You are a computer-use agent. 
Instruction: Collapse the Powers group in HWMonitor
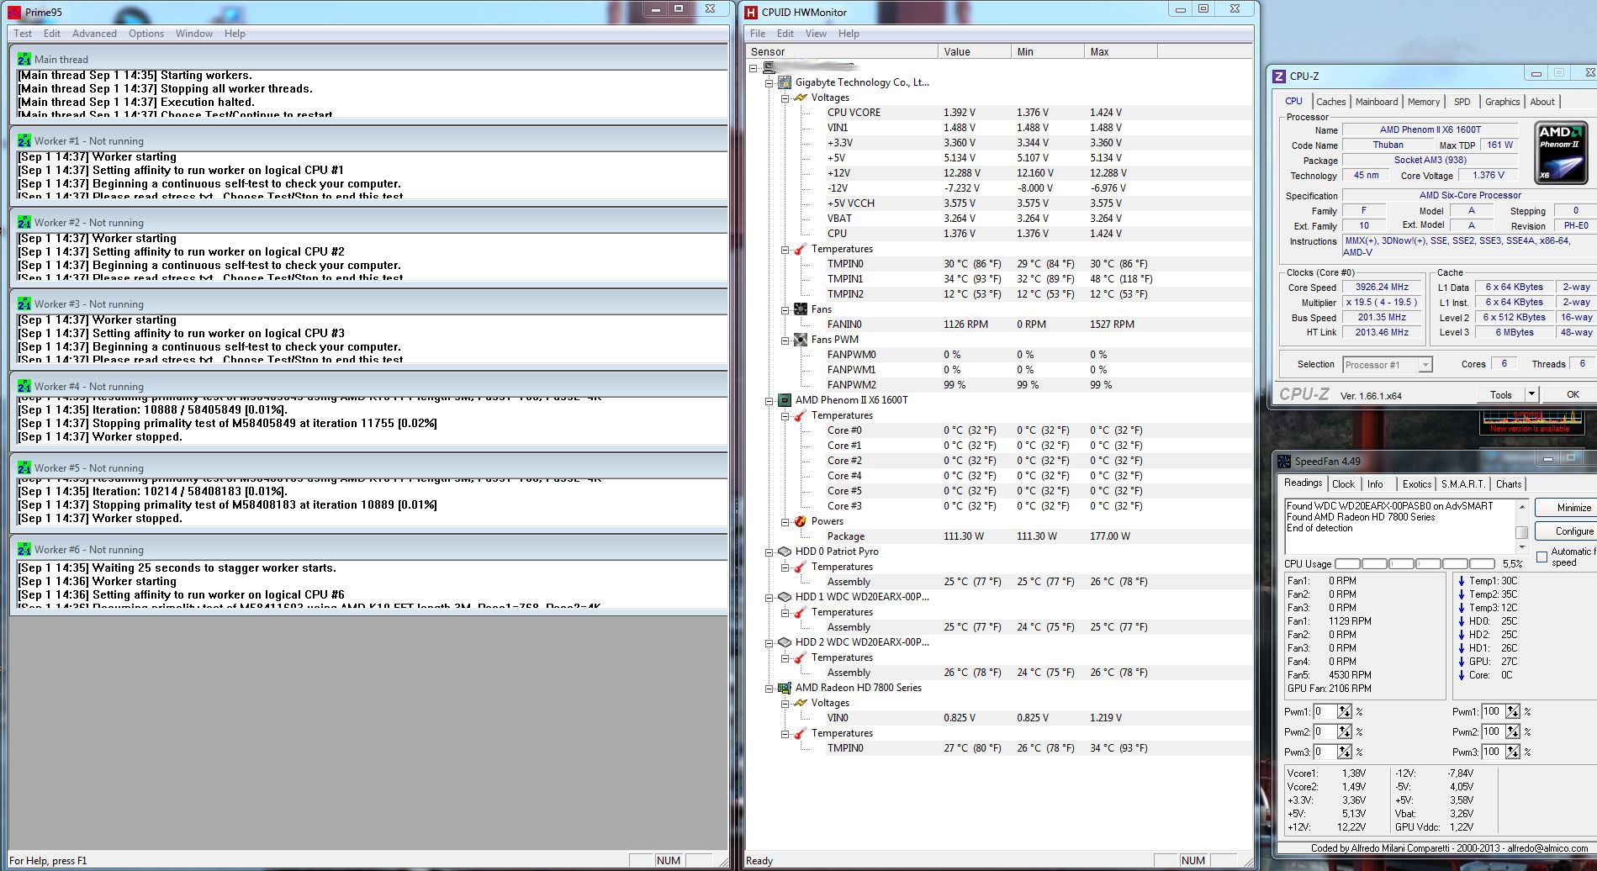[x=785, y=521]
